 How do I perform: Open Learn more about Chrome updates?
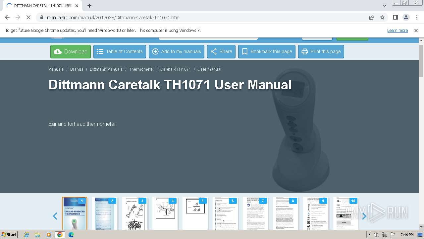click(x=397, y=30)
